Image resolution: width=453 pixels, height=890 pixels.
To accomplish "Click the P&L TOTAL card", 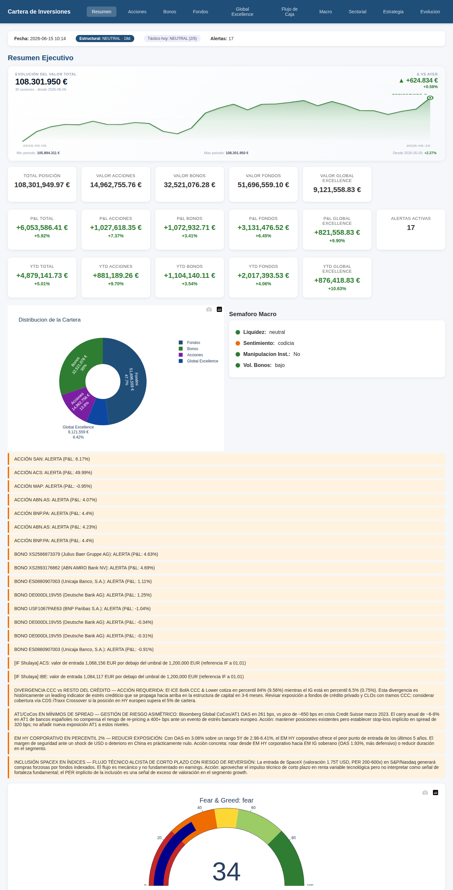I will pyautogui.click(x=42, y=229).
